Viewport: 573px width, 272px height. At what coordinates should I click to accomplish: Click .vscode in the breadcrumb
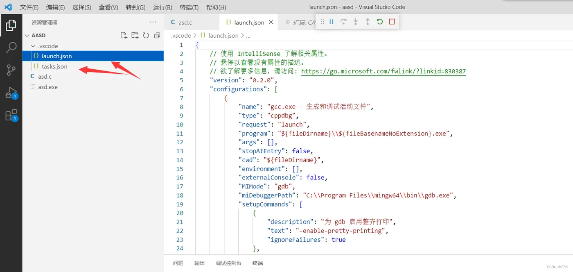point(181,36)
